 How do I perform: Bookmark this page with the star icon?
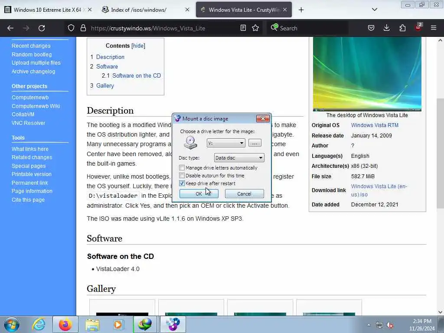[x=255, y=28]
